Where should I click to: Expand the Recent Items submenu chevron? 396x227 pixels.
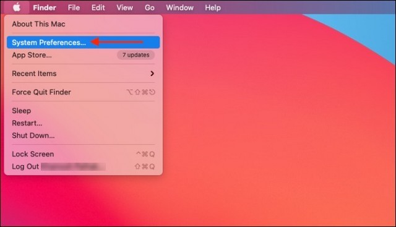pos(152,74)
